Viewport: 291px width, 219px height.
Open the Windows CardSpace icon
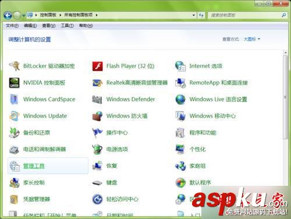coord(14,99)
